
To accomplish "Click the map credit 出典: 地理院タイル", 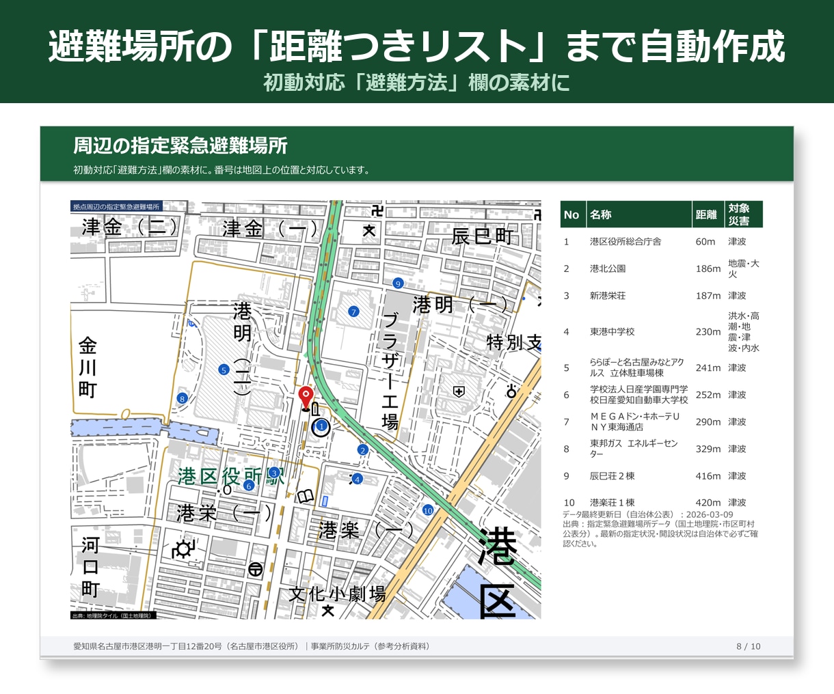I will [113, 615].
